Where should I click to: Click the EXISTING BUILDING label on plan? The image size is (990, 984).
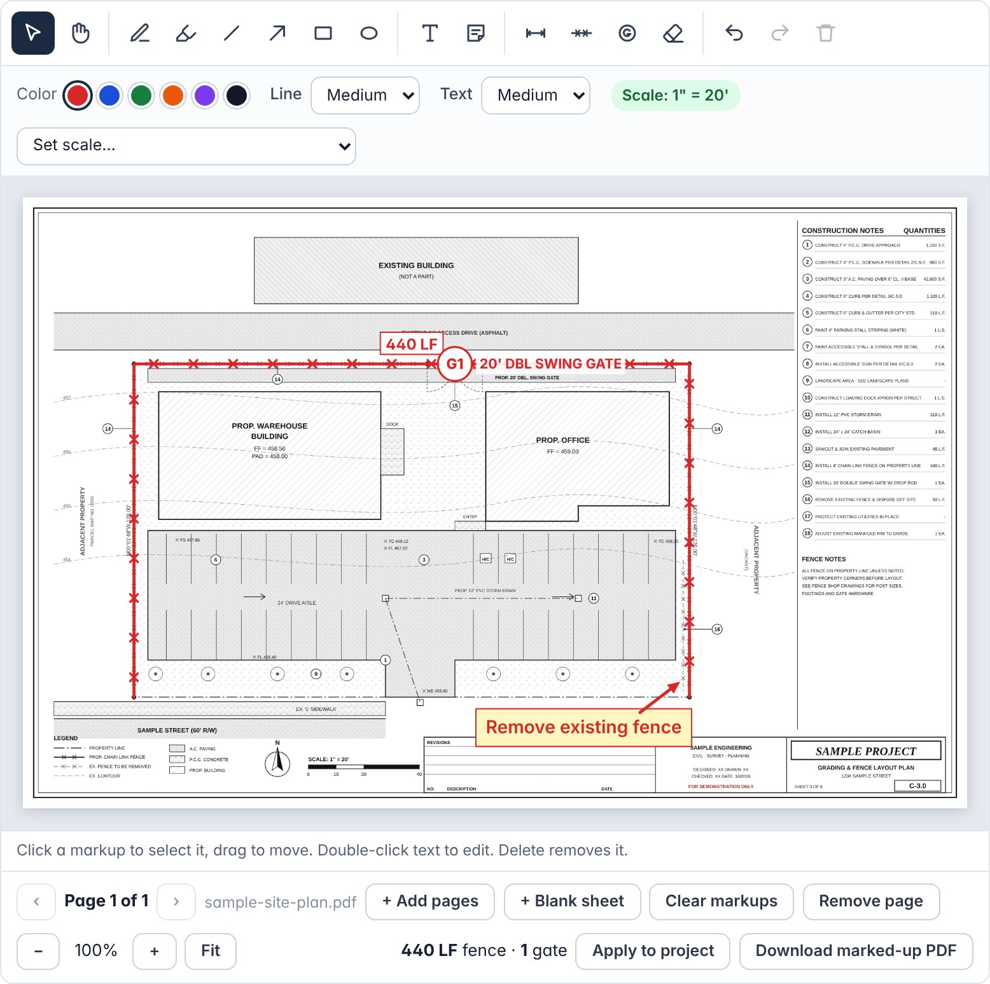click(416, 265)
